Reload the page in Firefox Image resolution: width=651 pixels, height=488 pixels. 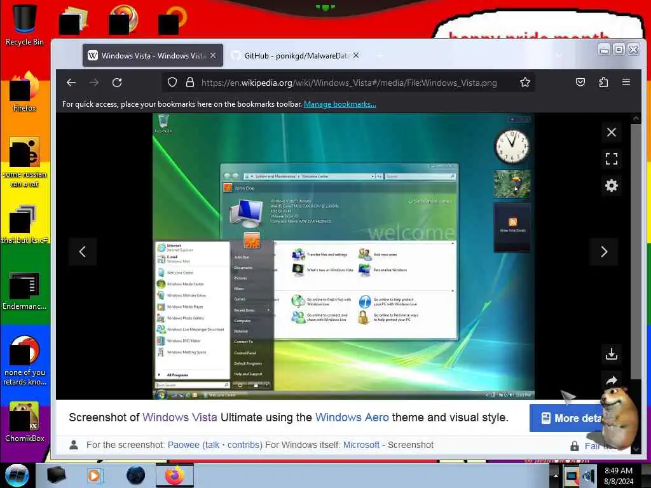[x=117, y=82]
